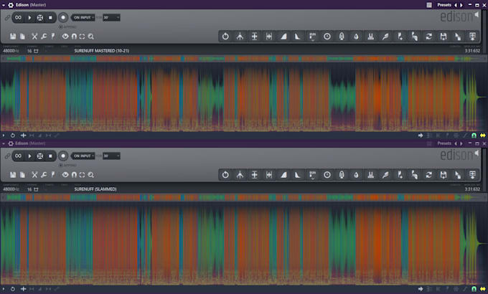
Task: Click inside the SURENUFF (SLAMMED) spectrogram
Action: click(244, 243)
